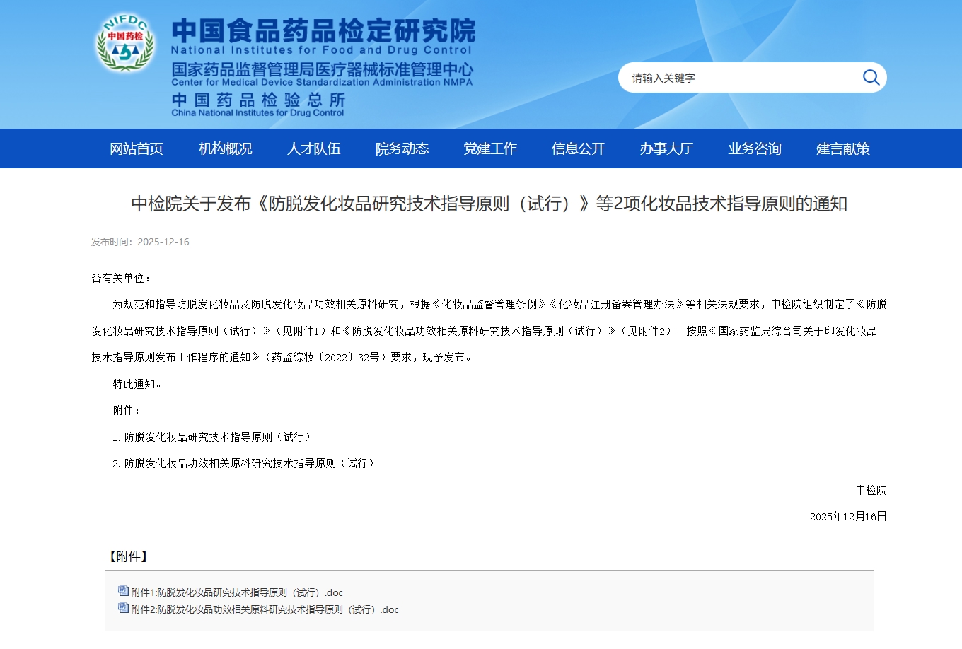
Task: Click the magnifying glass search icon
Action: click(x=871, y=78)
